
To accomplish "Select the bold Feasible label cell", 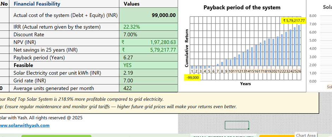I will click(64, 65).
